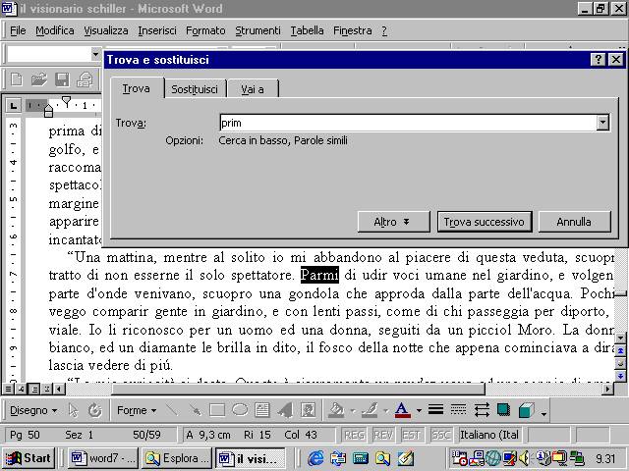Click the Fill Color bucket icon
The image size is (629, 471).
[x=336, y=410]
